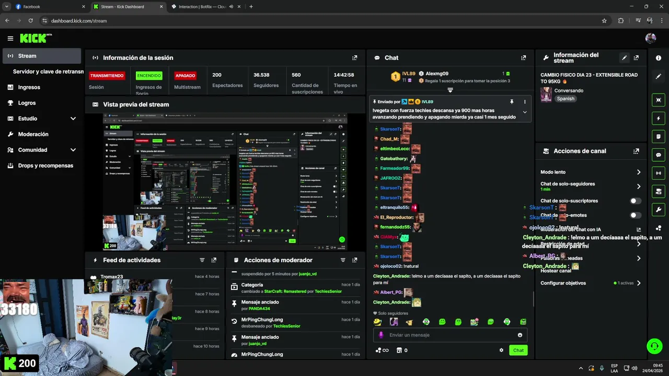Image resolution: width=669 pixels, height=376 pixels.
Task: Open the green support headset button
Action: [x=654, y=346]
